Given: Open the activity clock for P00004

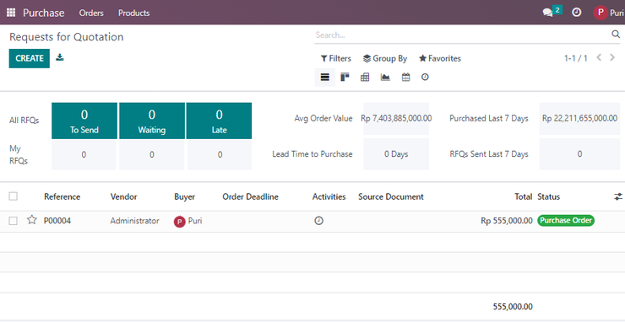Looking at the screenshot, I should [x=319, y=221].
